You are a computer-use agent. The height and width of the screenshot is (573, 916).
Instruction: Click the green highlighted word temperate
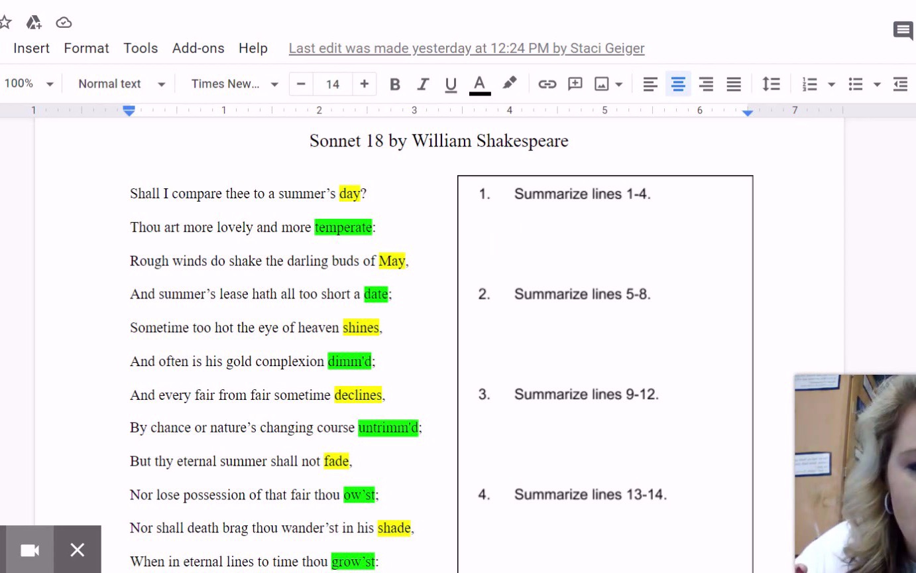tap(343, 227)
